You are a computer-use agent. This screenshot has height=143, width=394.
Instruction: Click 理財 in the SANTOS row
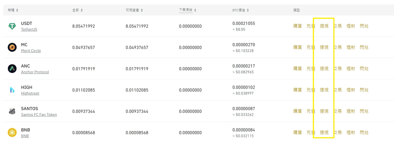point(351,112)
